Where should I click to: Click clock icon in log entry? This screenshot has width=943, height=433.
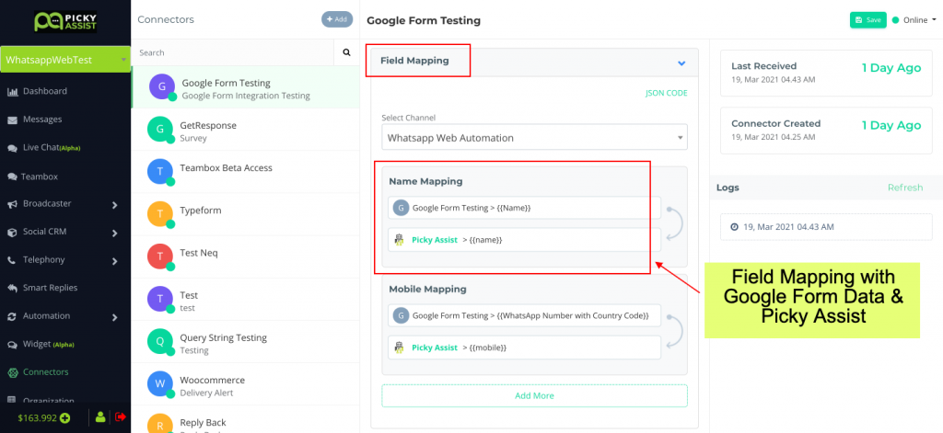click(x=734, y=227)
